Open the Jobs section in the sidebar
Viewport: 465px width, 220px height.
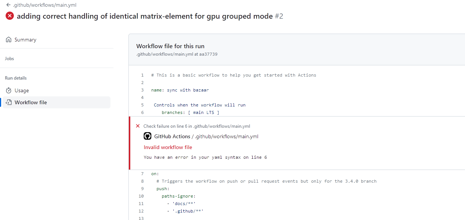(9, 58)
